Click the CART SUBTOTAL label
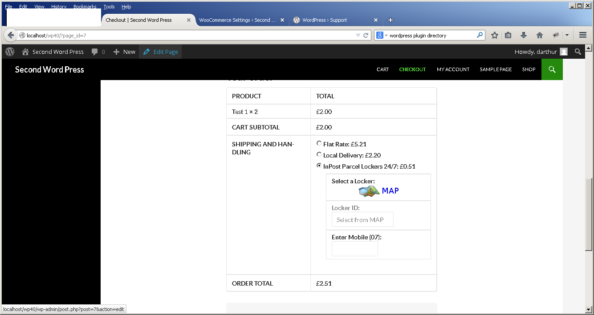Viewport: 594px width, 315px height. pyautogui.click(x=256, y=127)
